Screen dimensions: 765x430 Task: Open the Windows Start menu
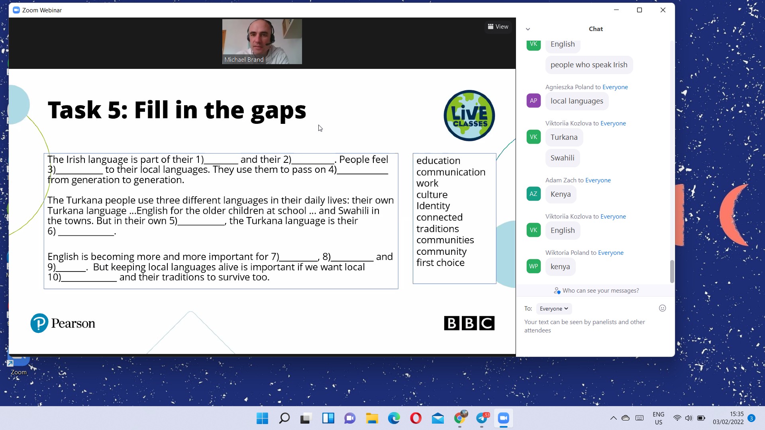pos(262,418)
